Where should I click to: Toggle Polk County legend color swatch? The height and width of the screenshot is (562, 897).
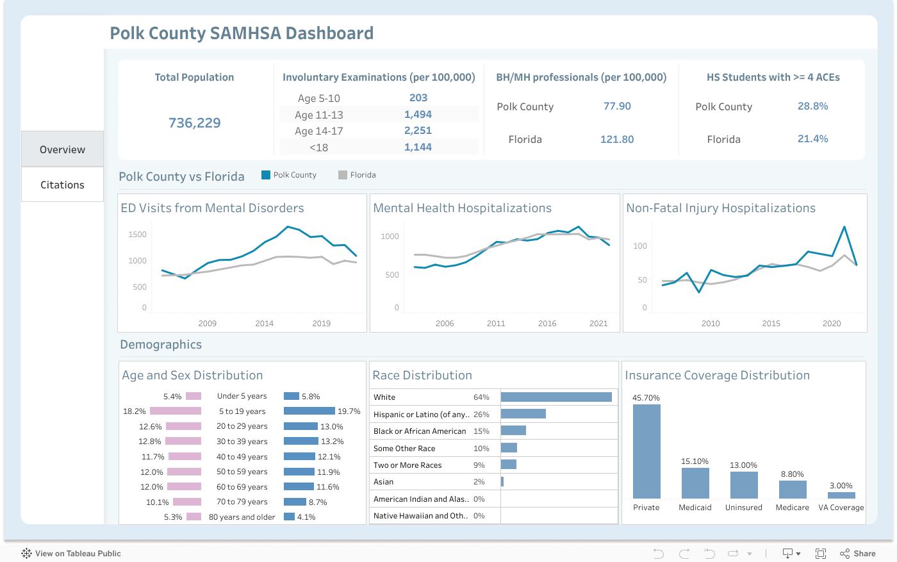pyautogui.click(x=265, y=175)
